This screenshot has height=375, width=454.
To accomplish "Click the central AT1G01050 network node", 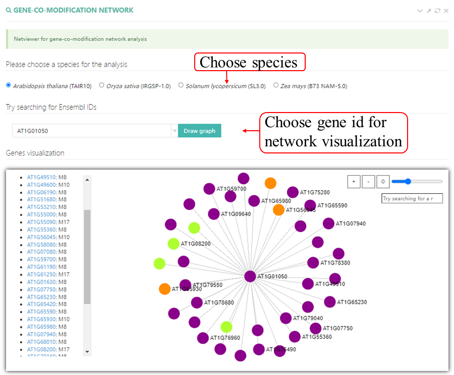I will (250, 277).
